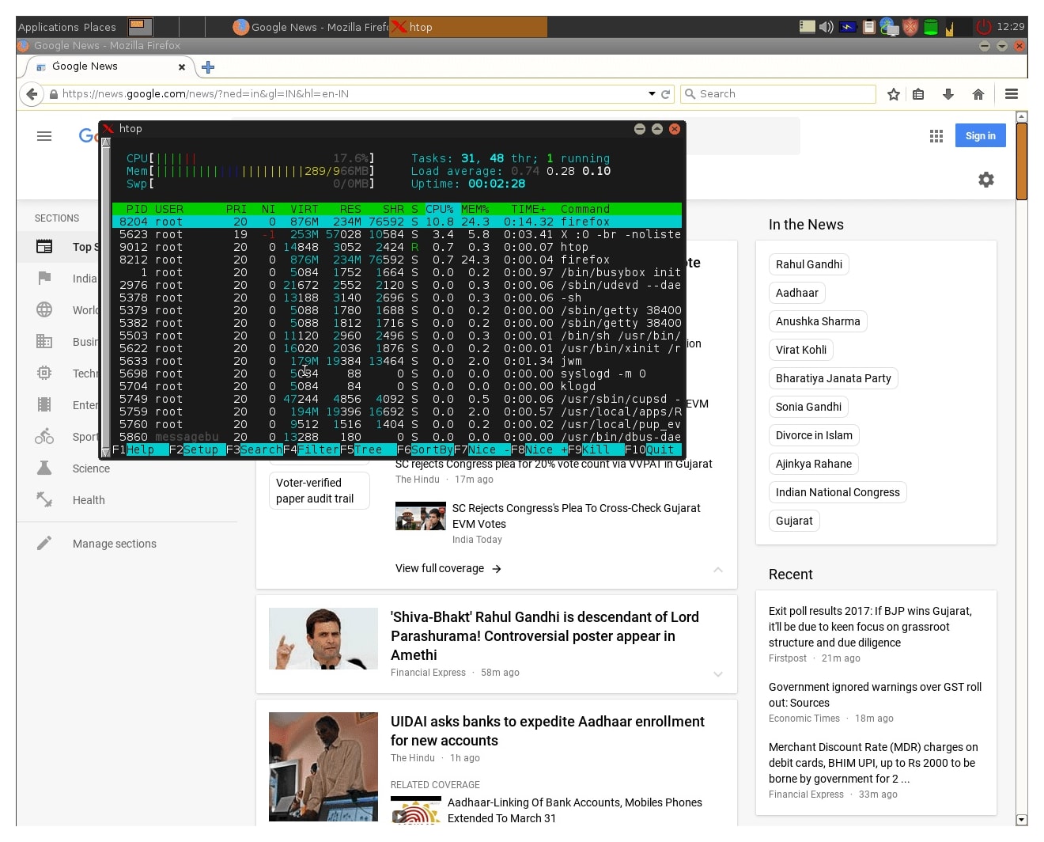Click the red power shutdown icon
The image size is (1044, 842).
click(984, 27)
